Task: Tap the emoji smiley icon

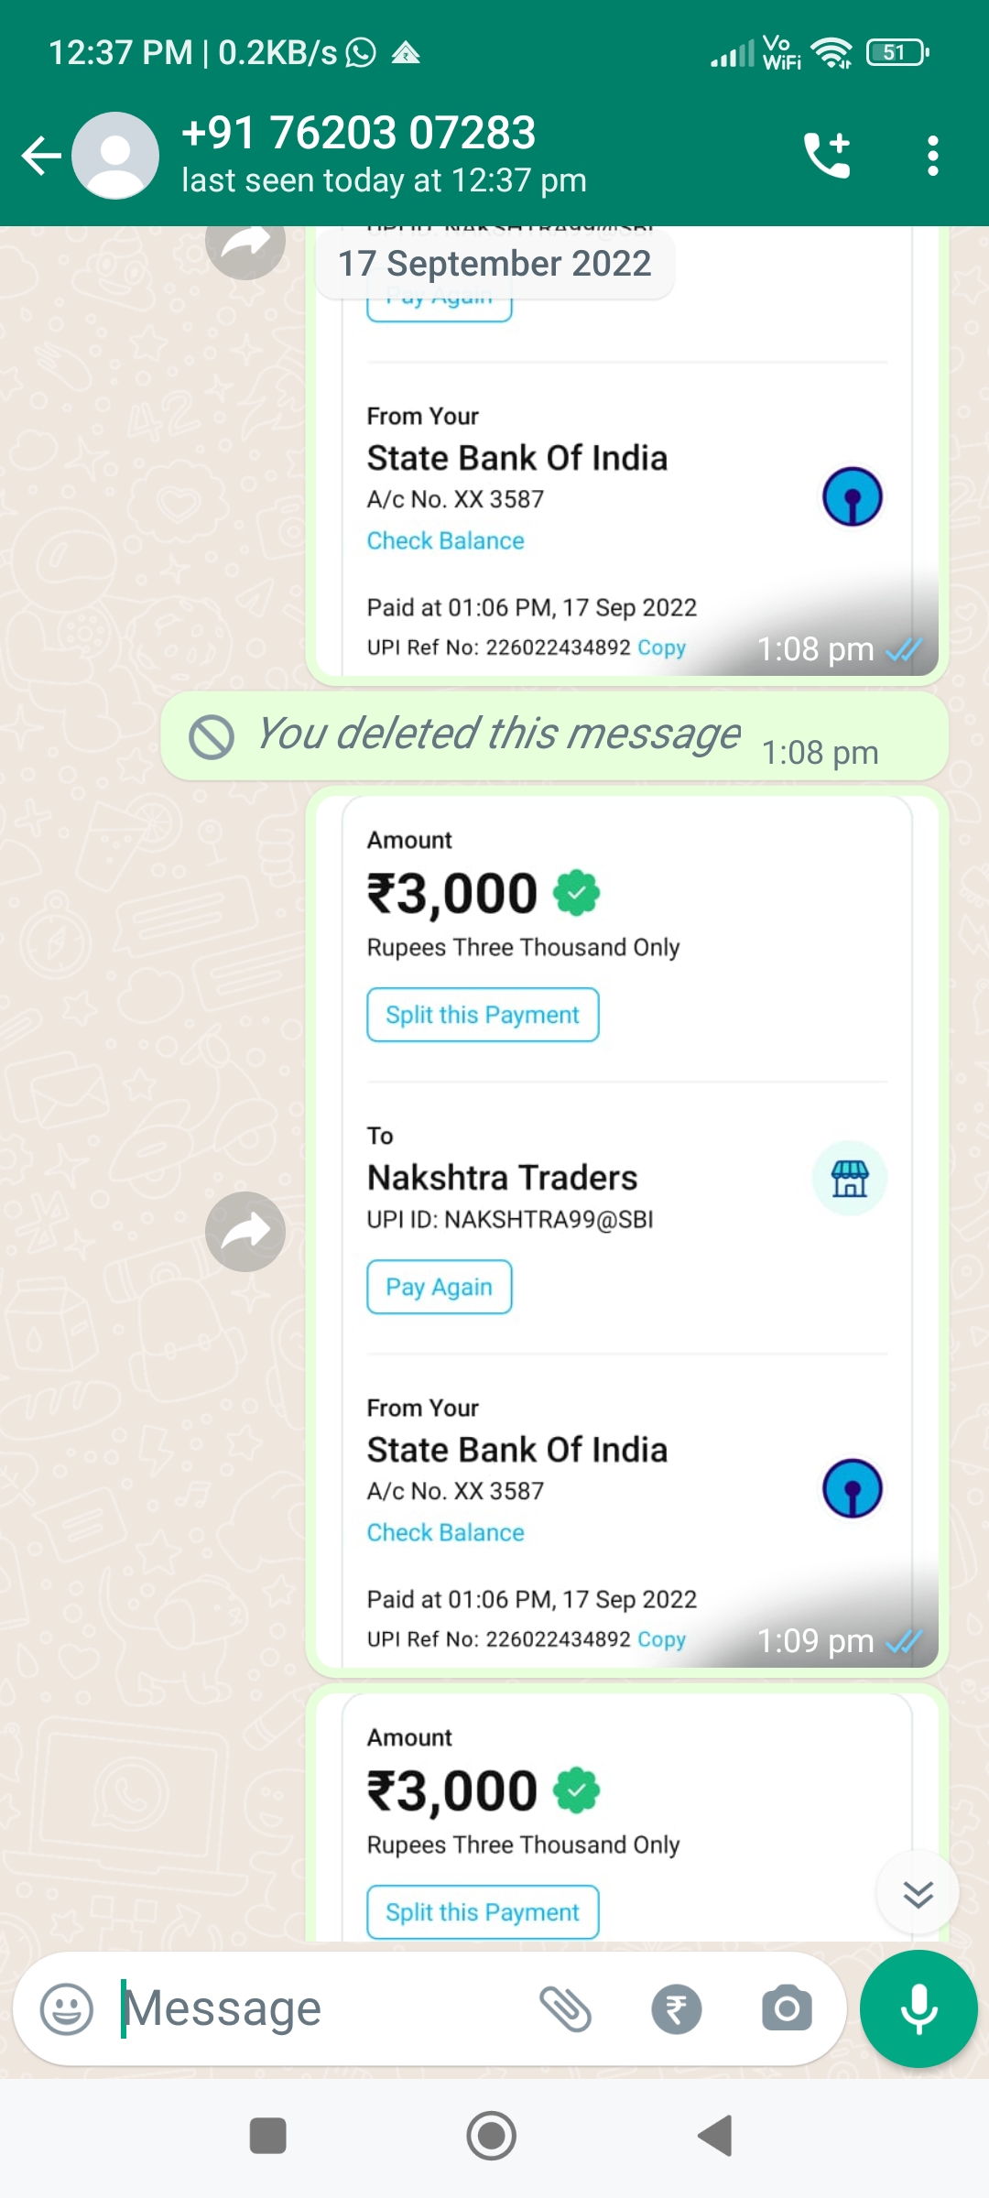Action: [67, 2009]
